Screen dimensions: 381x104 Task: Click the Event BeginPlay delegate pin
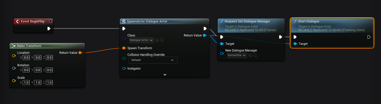50,21
